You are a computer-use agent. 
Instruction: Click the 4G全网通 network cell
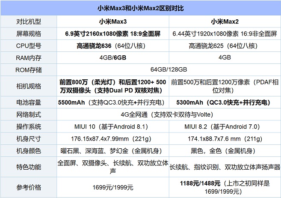[169, 114]
